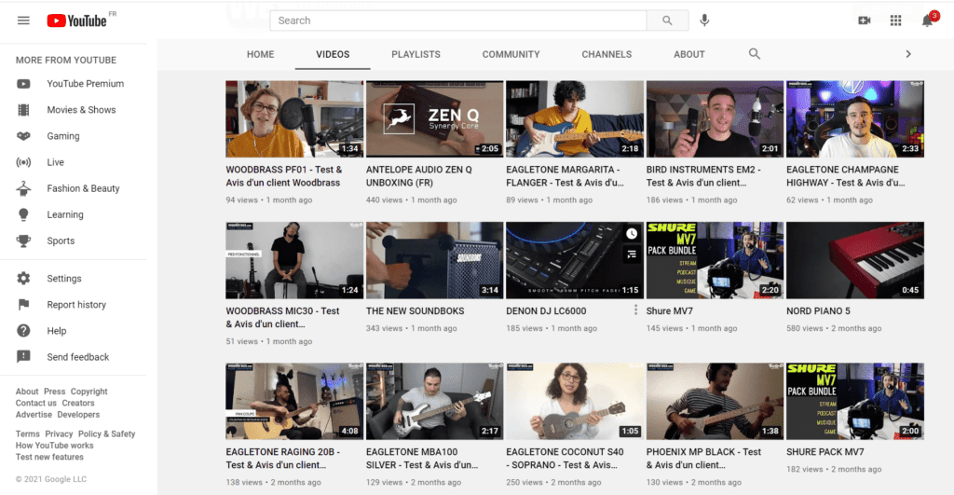Search within the channel using magnifier

(755, 54)
